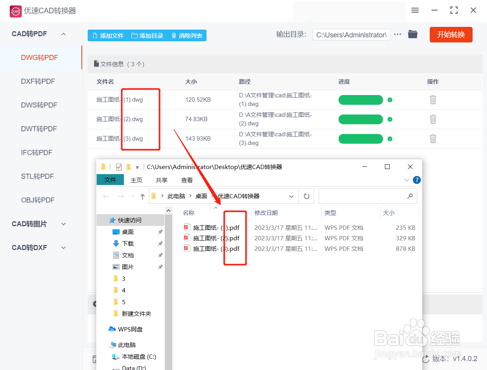Click progress bar of 施工图纸- (1).dwg
The image size is (487, 370).
click(361, 100)
